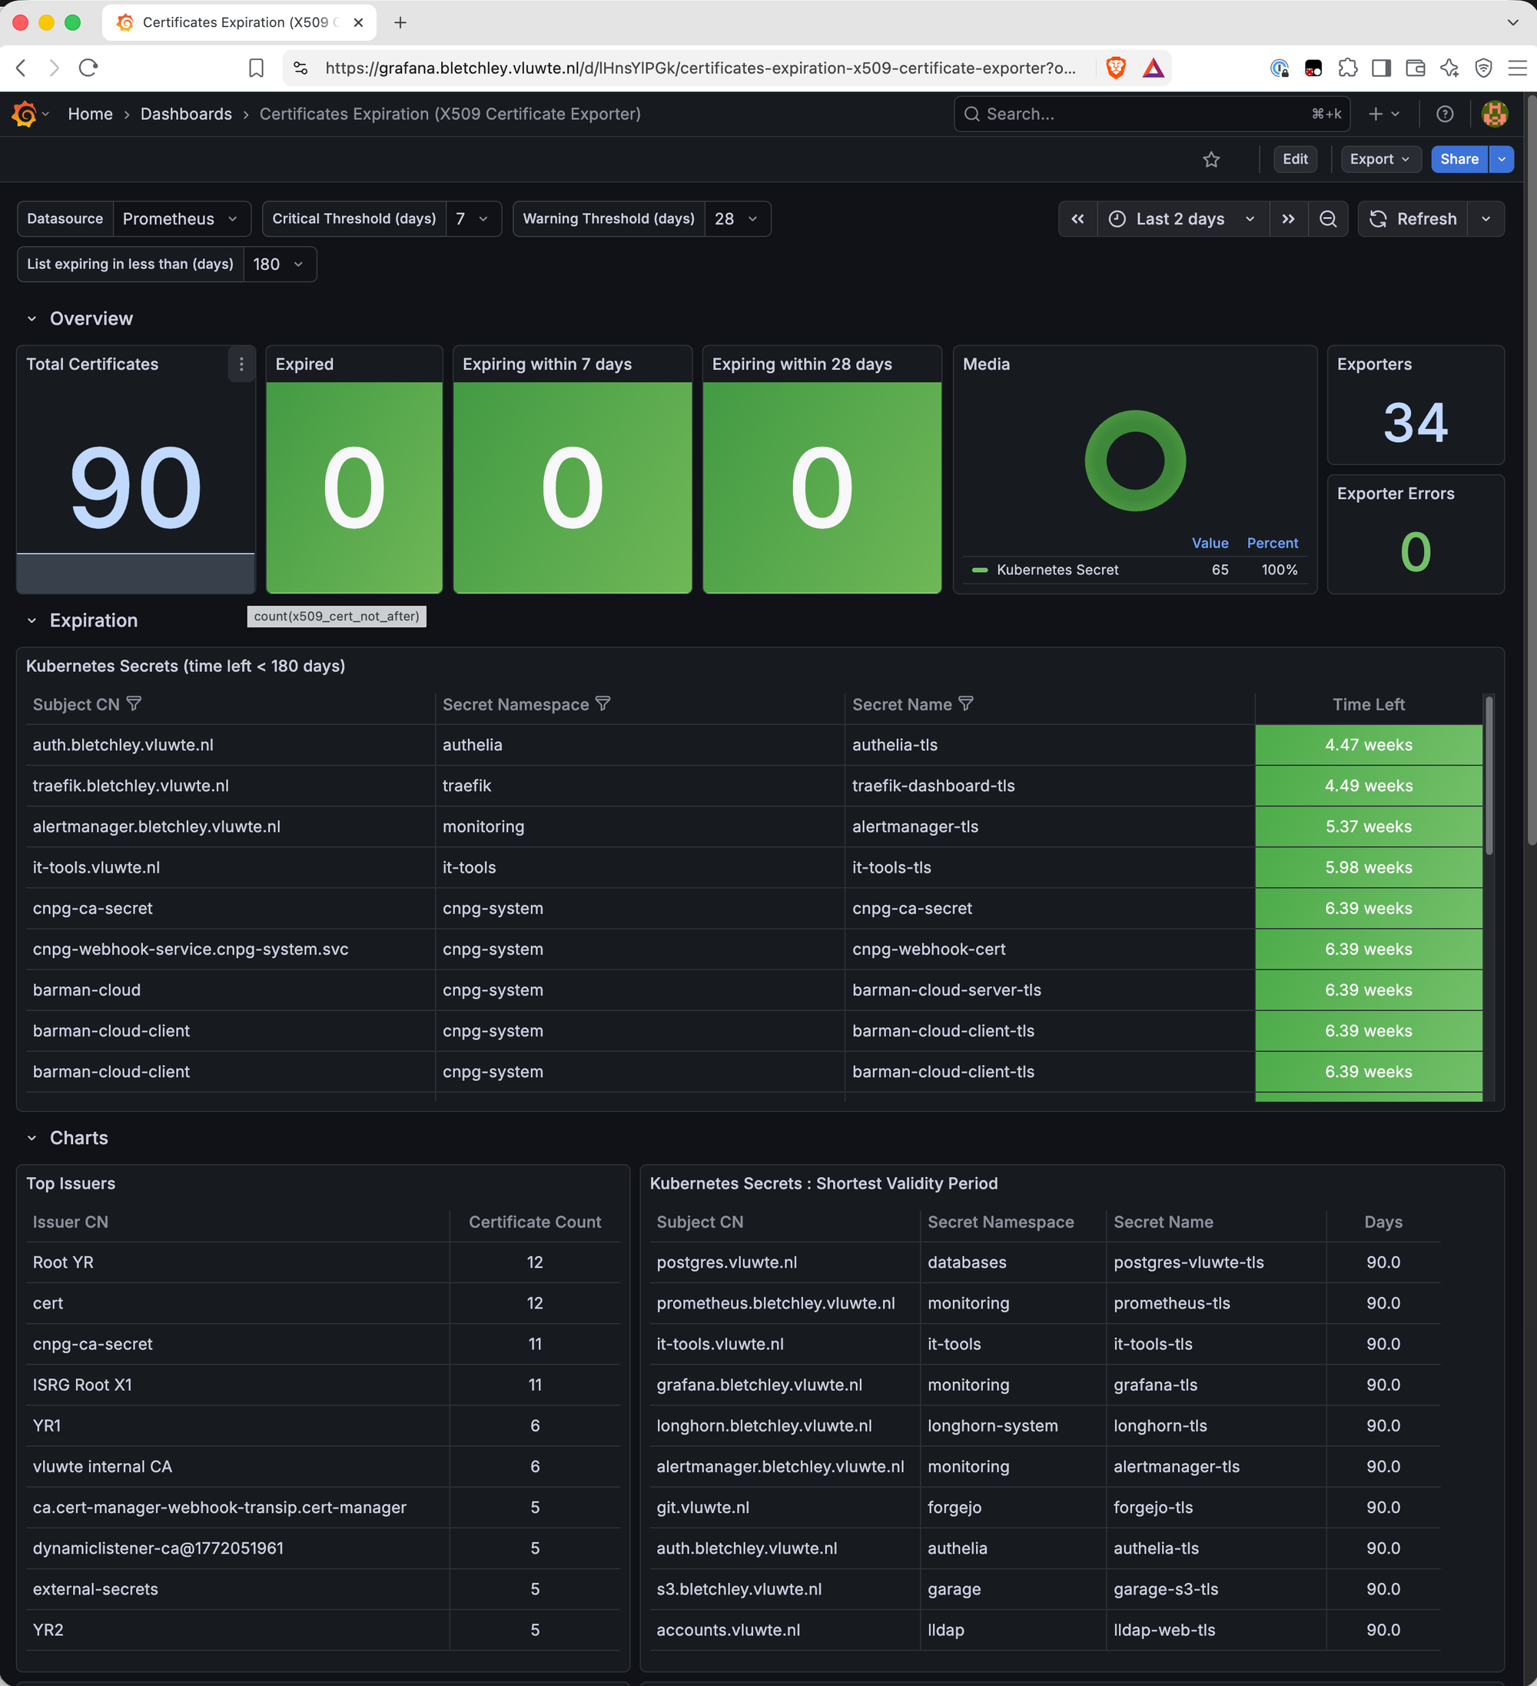Toggle the browser sidebar panel
Viewport: 1537px width, 1686px height.
[1382, 68]
